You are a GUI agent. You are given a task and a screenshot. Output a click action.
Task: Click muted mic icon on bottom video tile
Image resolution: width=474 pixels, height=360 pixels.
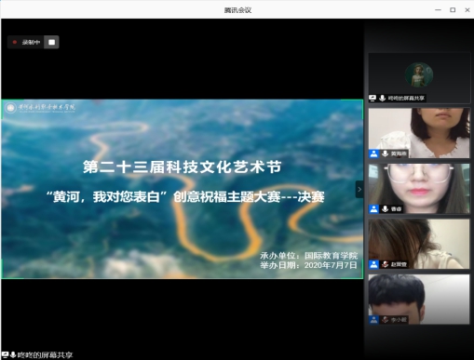[x=386, y=320]
